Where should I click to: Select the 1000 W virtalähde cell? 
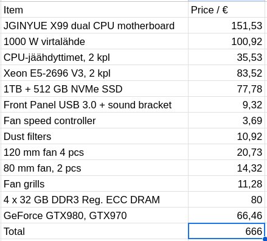(95, 41)
